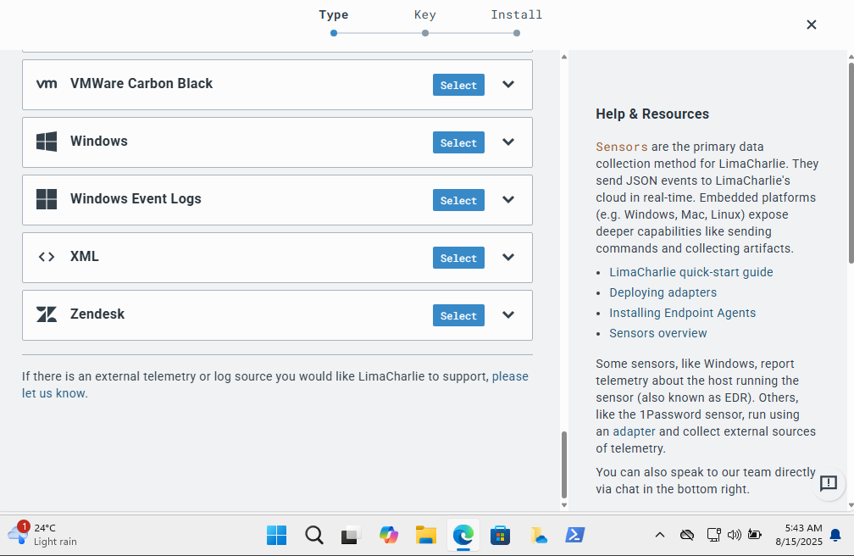This screenshot has height=556, width=854.
Task: Go to the Install step
Action: pos(516,14)
